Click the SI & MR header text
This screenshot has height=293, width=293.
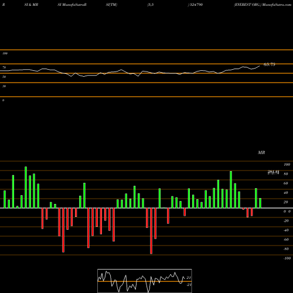pos(31,5)
